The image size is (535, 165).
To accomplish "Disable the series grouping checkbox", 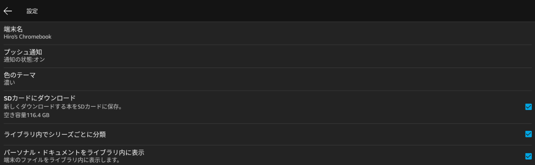I will [528, 134].
